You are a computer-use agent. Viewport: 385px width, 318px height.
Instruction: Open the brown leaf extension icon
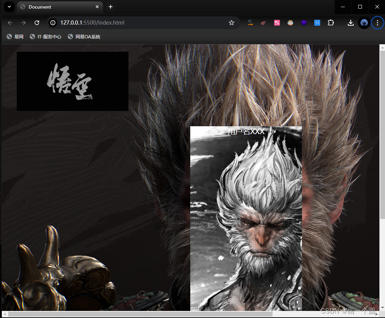pyautogui.click(x=264, y=23)
